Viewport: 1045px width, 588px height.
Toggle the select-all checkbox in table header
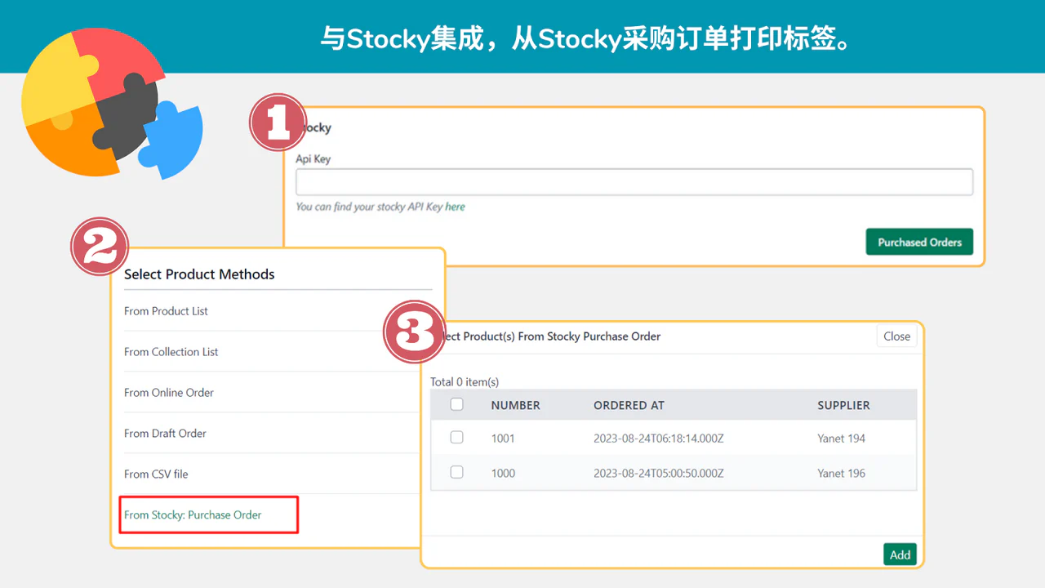(x=457, y=404)
